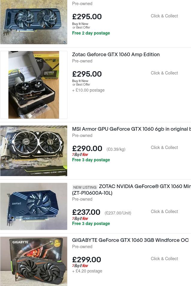
Task: Click the Buy It Now logo under £237.00
Action: click(80, 219)
